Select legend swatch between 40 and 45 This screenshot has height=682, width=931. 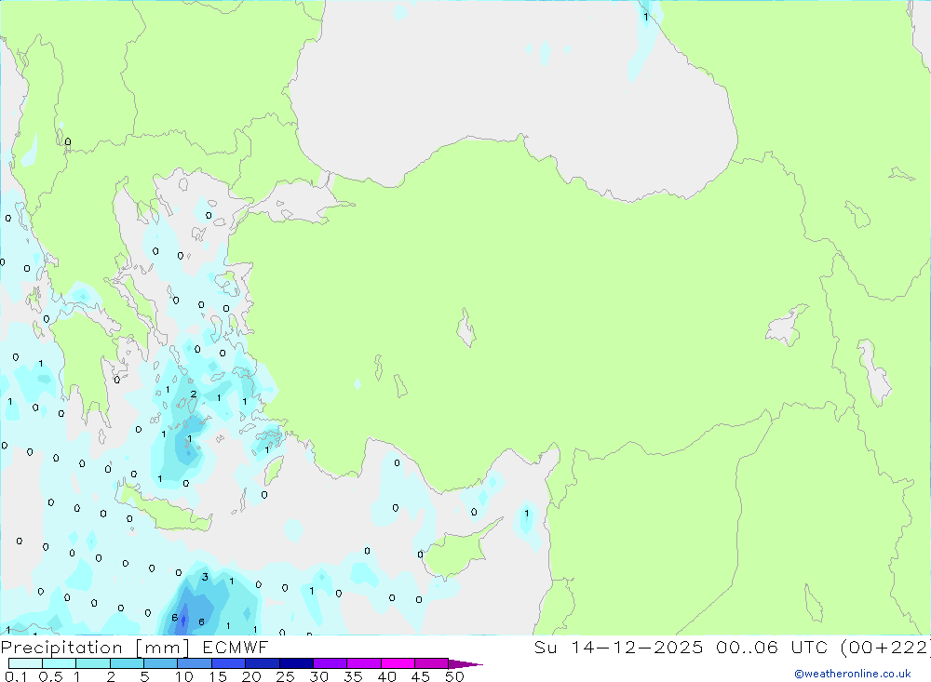pos(398,663)
